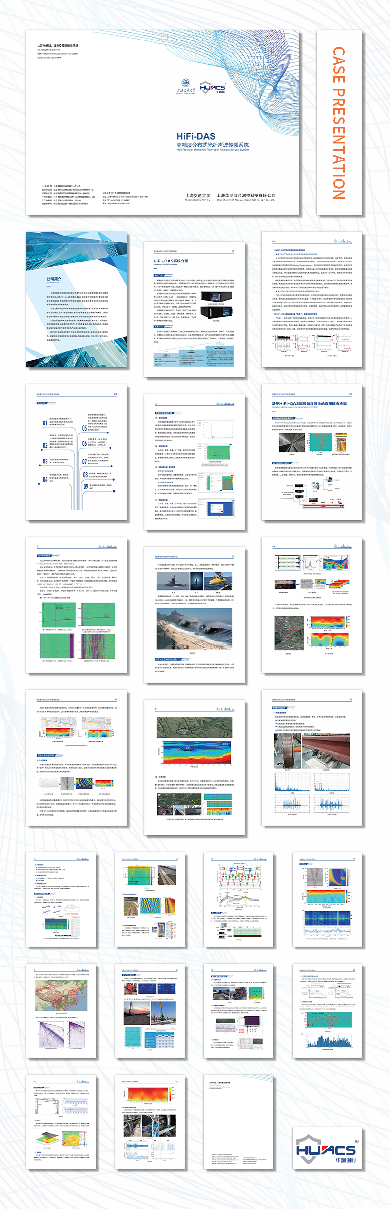390x1209 pixels.
Task: Open page 20 with blue histogram chart
Action: (x=328, y=1011)
